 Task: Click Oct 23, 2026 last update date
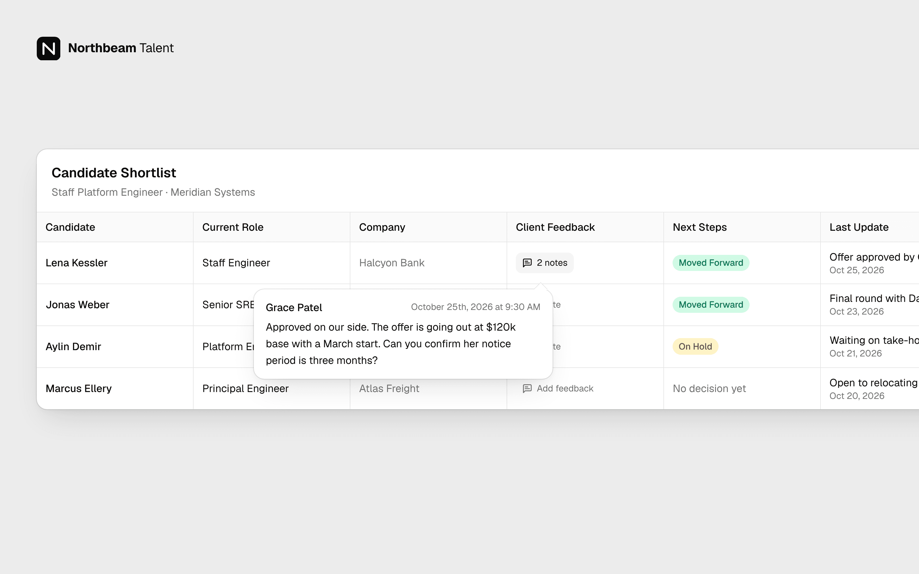(x=856, y=311)
